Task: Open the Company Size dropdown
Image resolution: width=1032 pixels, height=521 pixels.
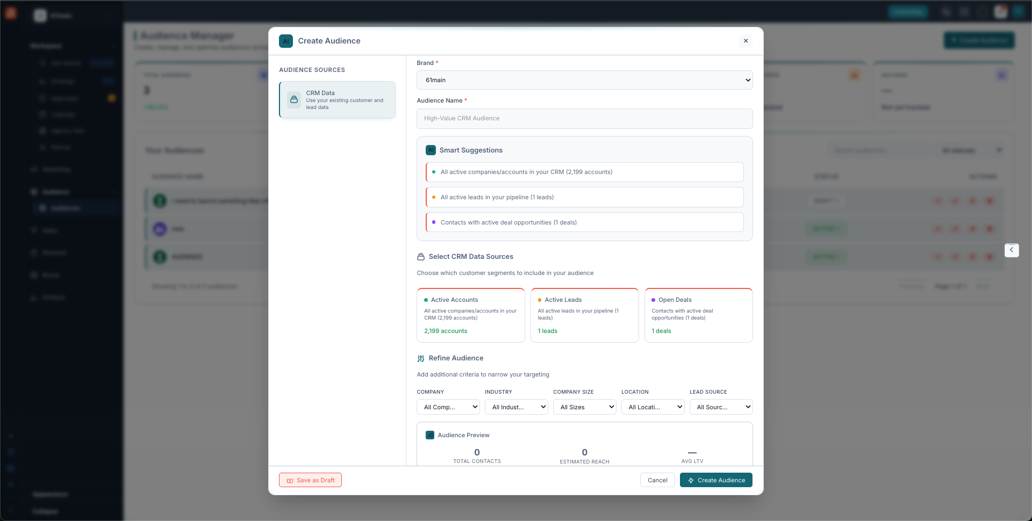Action: click(584, 407)
